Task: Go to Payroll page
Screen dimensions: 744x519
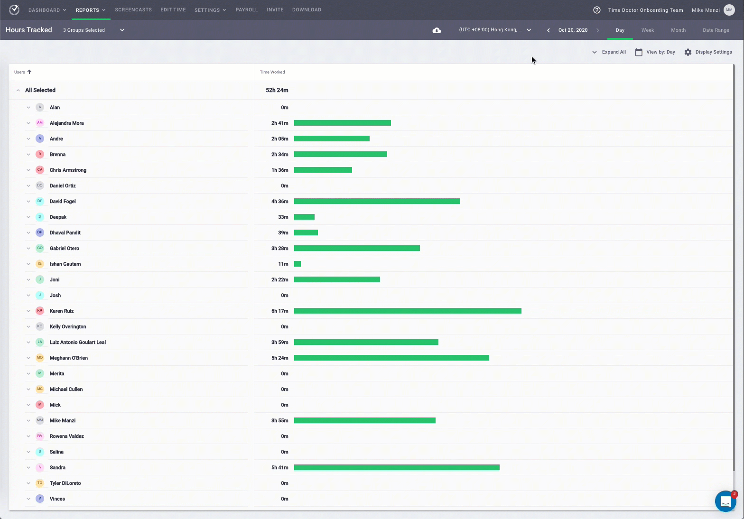Action: point(247,9)
